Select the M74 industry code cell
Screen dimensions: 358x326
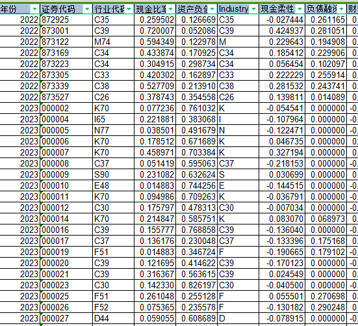[x=113, y=42]
